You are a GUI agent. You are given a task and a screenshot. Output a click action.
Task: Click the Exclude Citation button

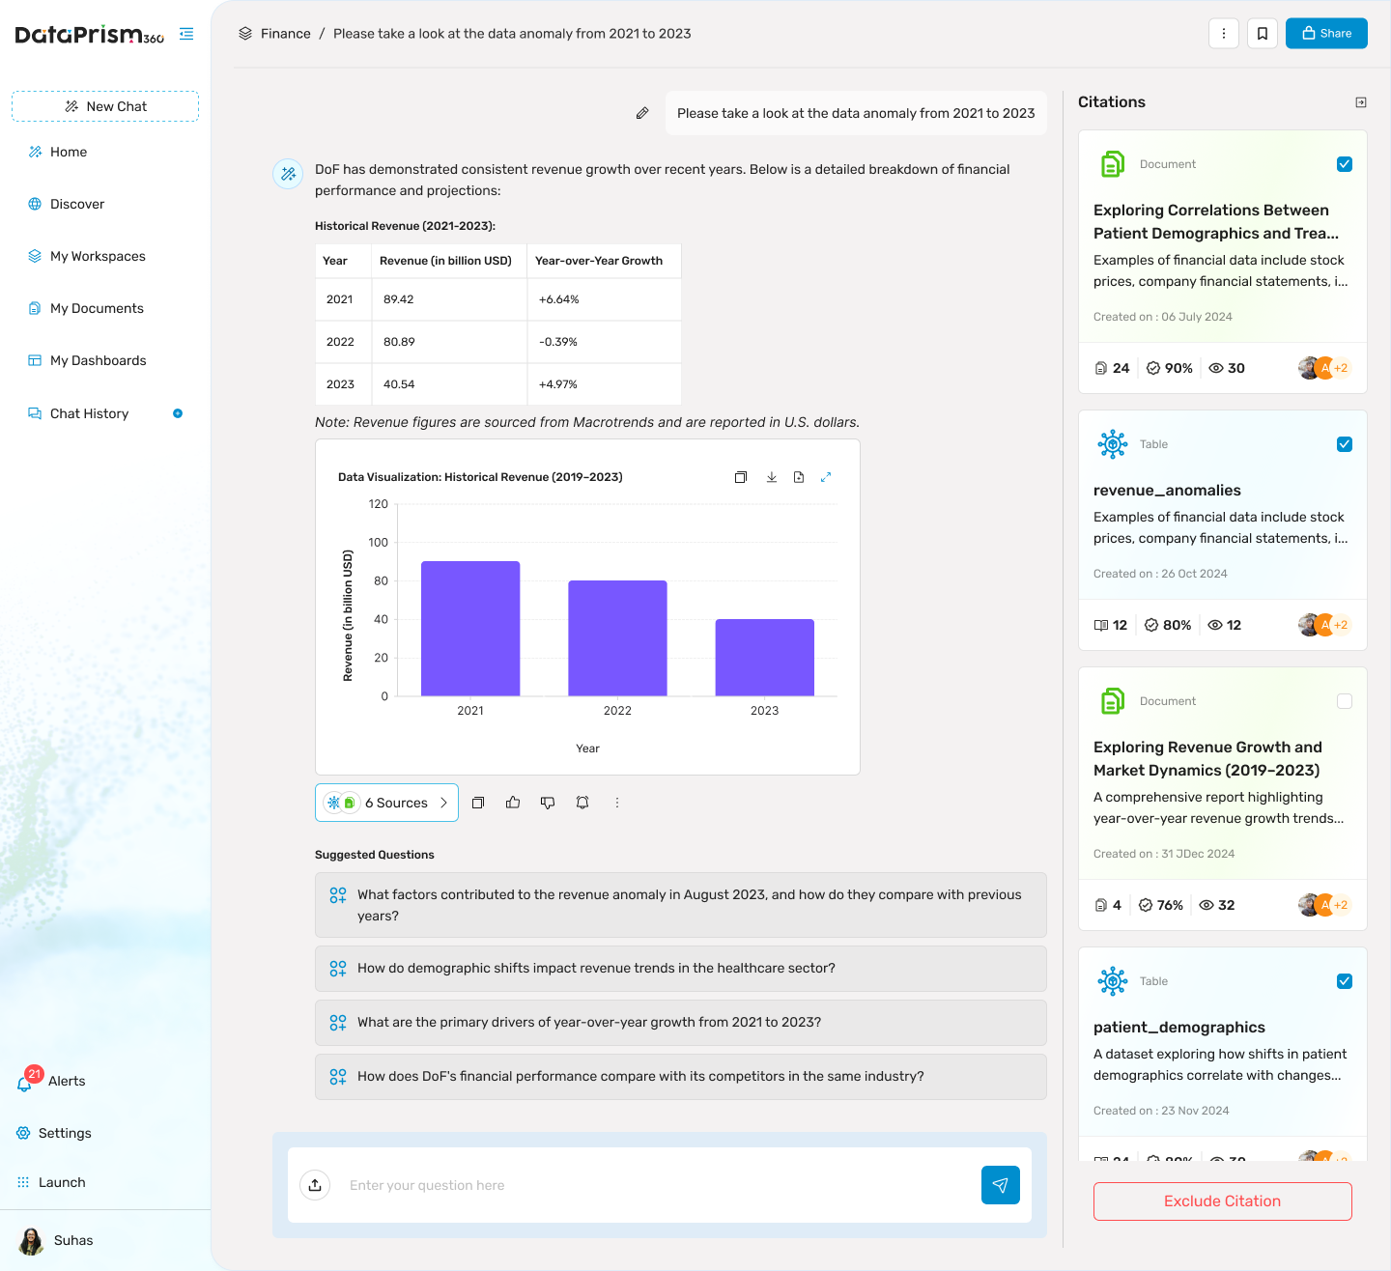pyautogui.click(x=1223, y=1201)
